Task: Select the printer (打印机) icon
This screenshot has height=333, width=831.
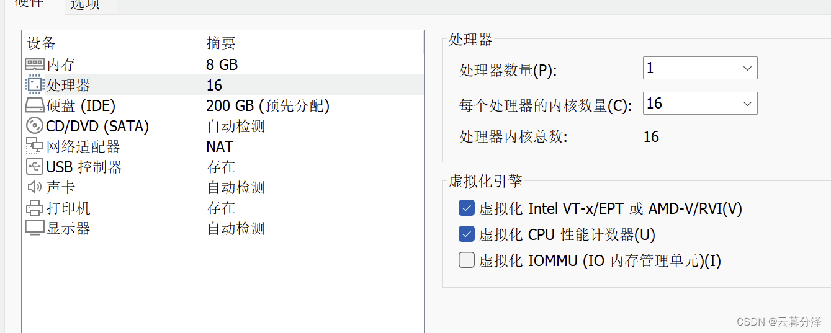Action: click(35, 208)
